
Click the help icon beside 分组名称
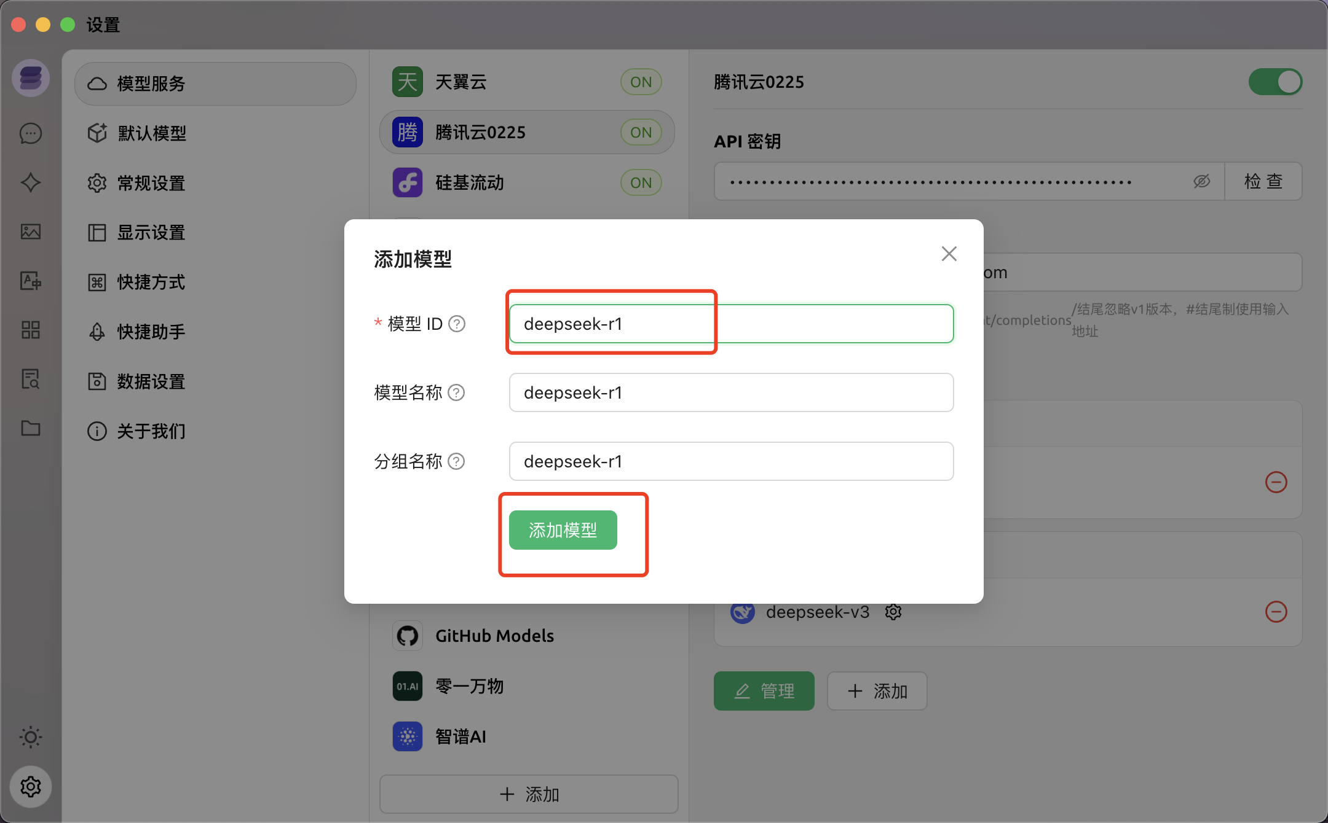(x=456, y=461)
